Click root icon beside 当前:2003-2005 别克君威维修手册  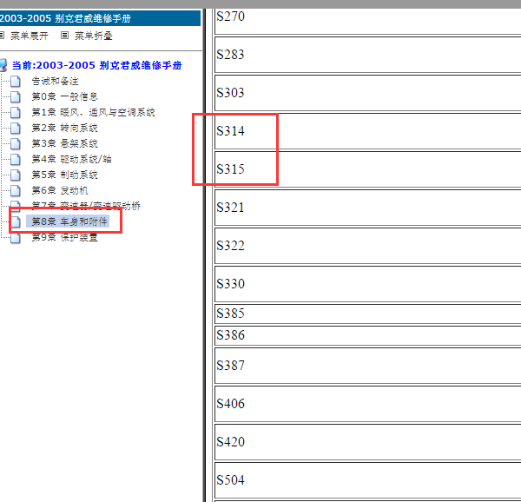tap(3, 65)
